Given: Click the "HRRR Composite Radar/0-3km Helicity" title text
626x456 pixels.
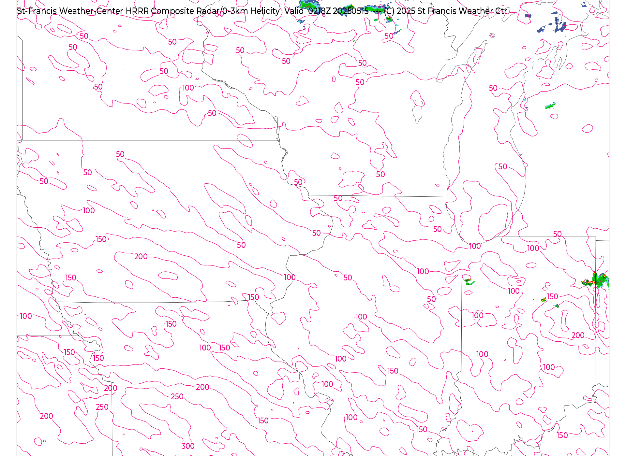Looking at the screenshot, I should point(202,11).
